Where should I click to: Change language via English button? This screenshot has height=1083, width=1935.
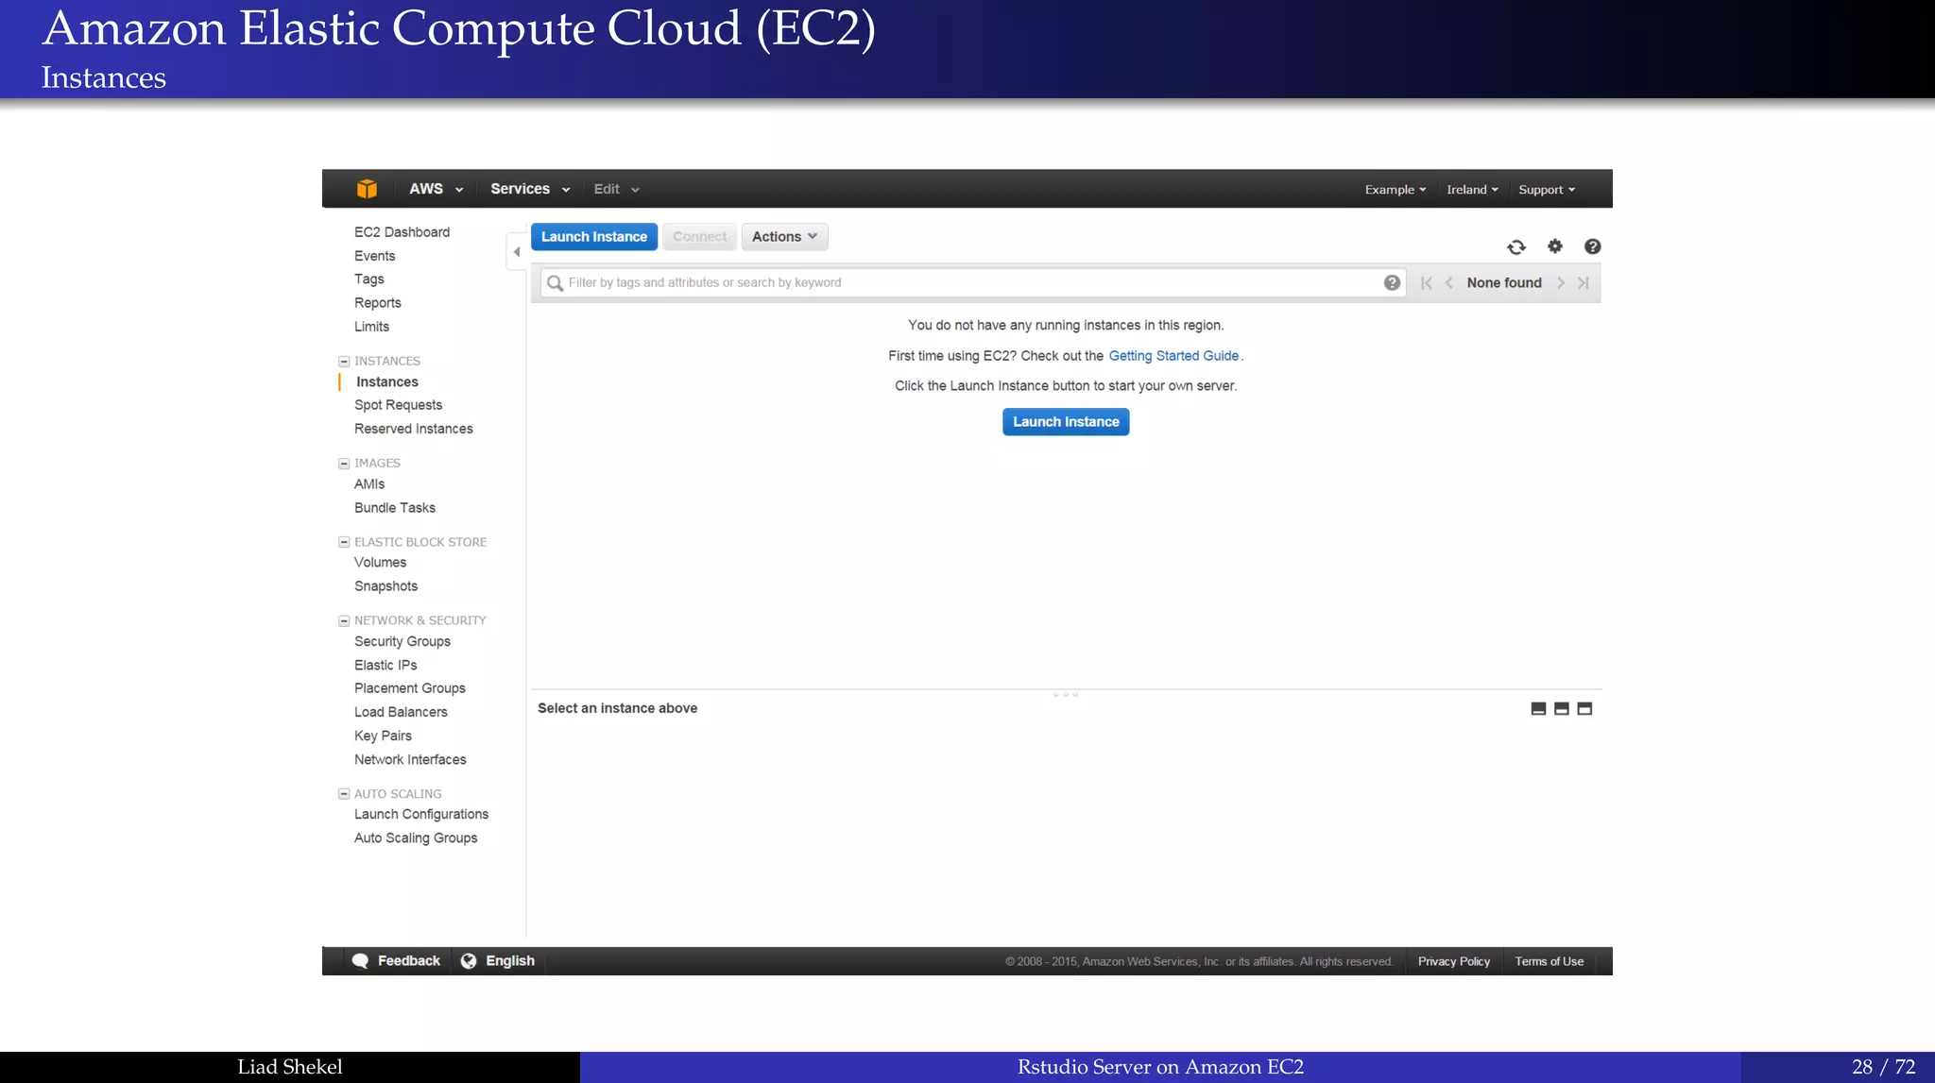[498, 961]
